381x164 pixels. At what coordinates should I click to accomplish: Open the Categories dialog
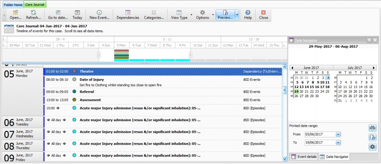coord(154,15)
